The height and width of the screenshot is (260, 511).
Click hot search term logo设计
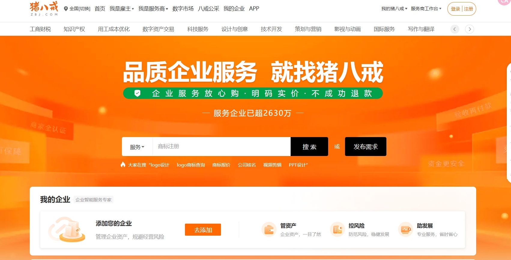[x=160, y=165]
